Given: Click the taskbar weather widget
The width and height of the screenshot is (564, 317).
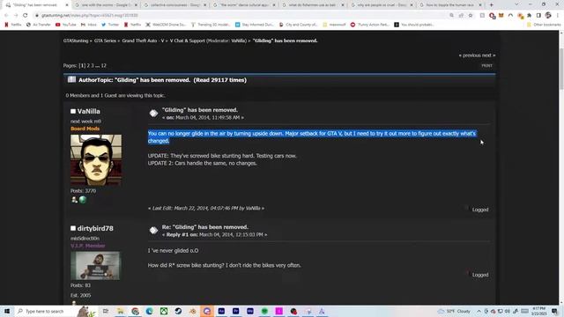Looking at the screenshot, I should coord(454,311).
